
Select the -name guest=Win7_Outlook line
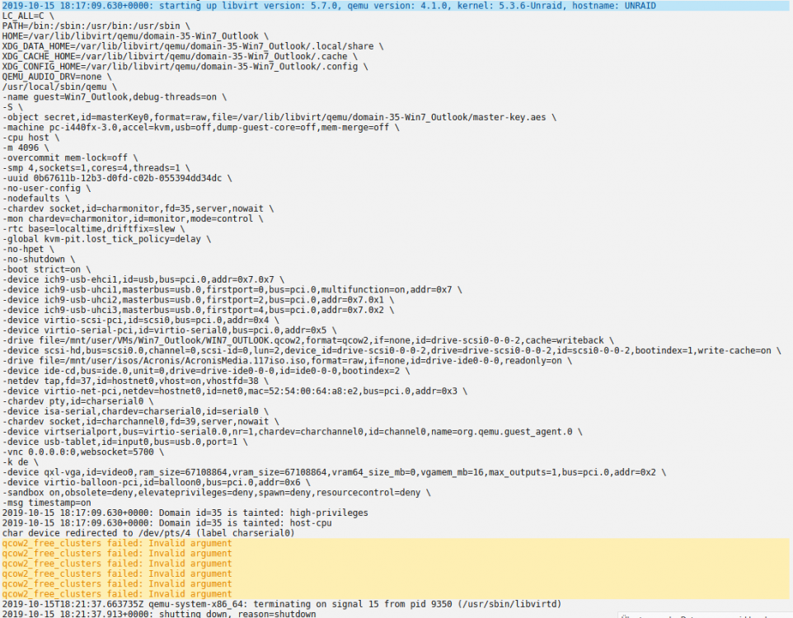tap(115, 96)
